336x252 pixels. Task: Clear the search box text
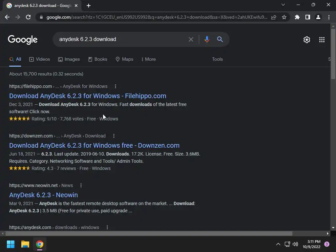tap(191, 39)
